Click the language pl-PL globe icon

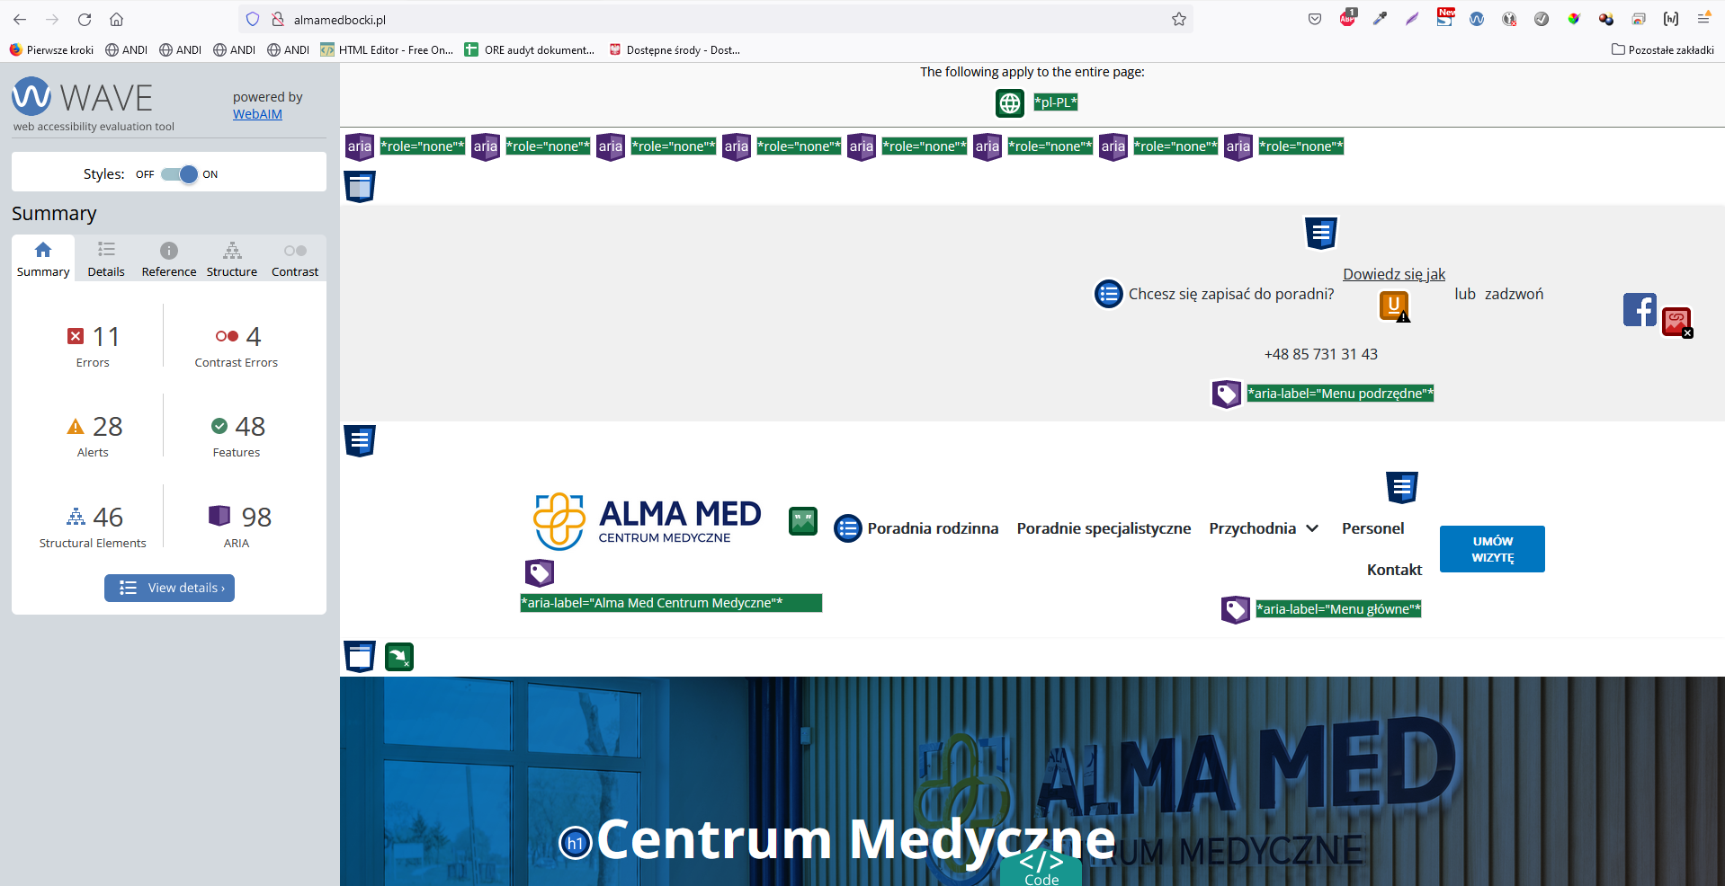(1010, 103)
